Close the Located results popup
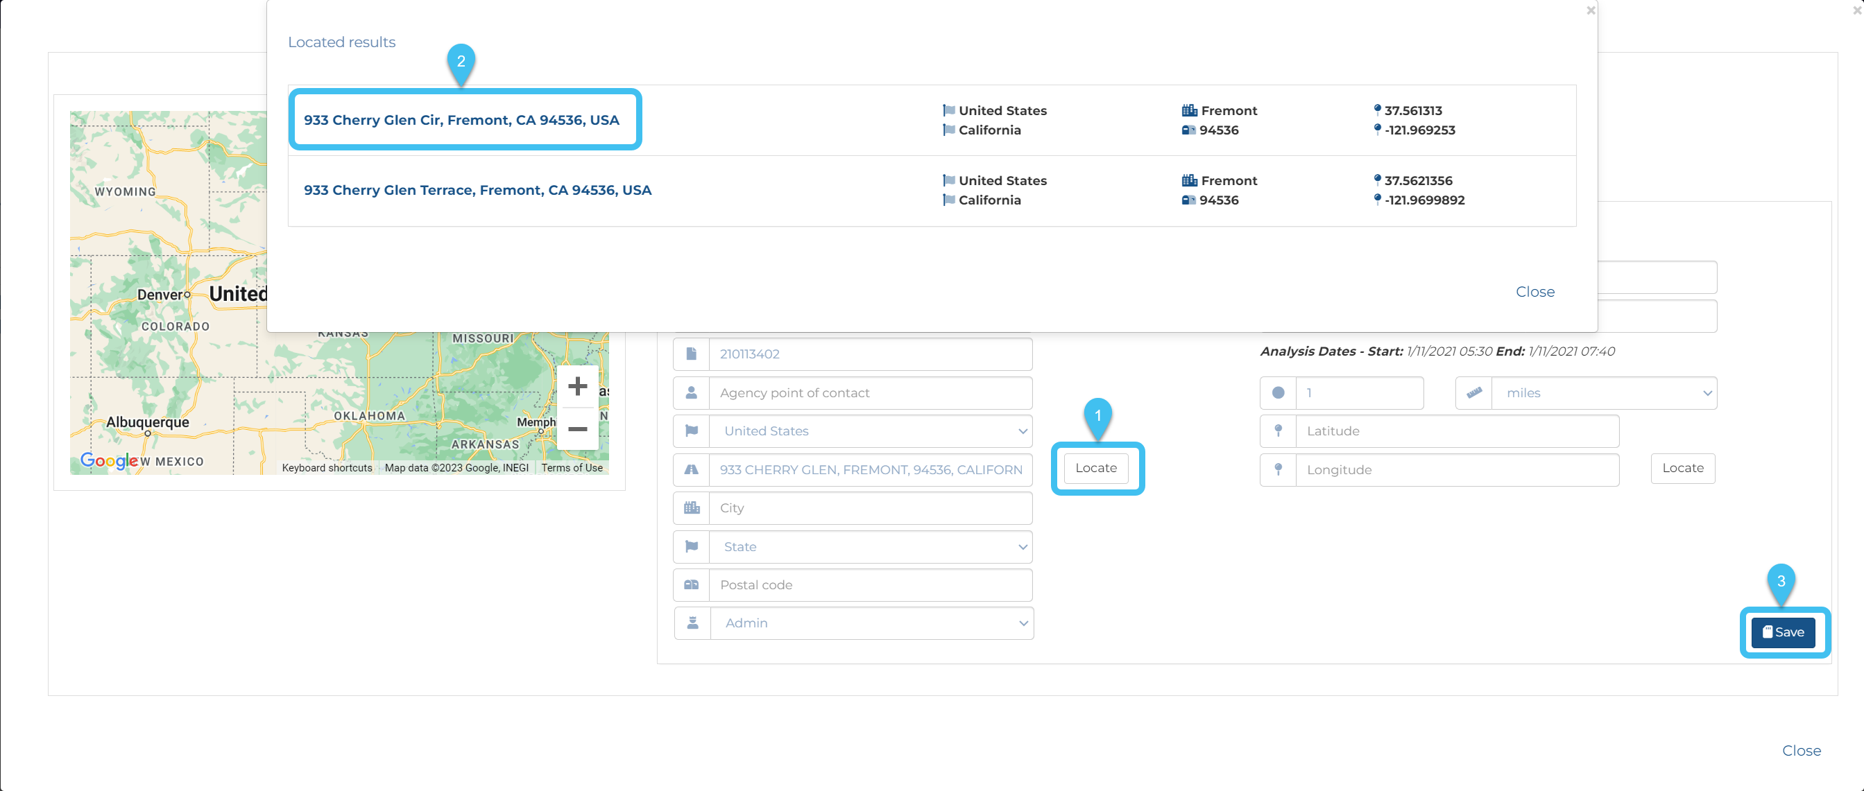The image size is (1864, 791). coord(1534,291)
